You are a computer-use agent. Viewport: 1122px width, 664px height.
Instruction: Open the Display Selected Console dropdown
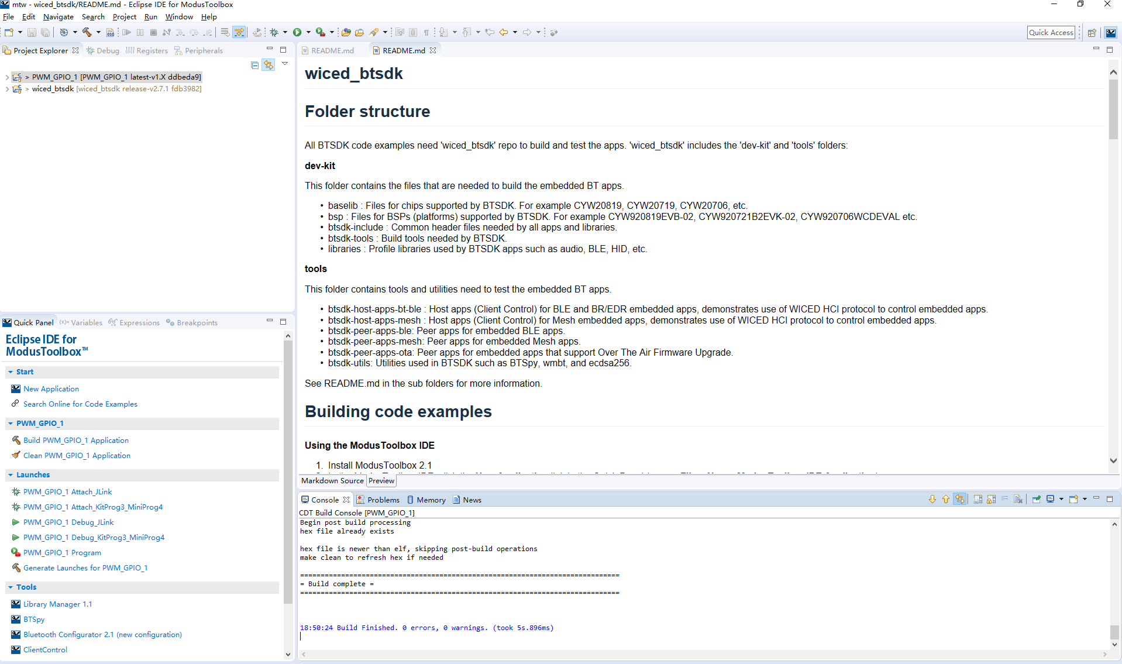1062,499
